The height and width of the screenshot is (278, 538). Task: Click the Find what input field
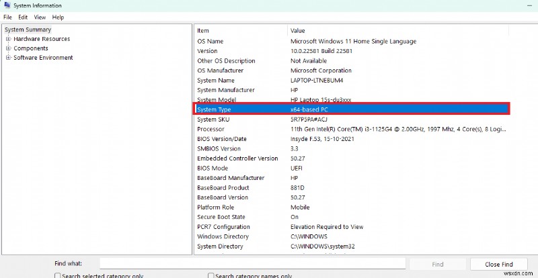(x=253, y=264)
